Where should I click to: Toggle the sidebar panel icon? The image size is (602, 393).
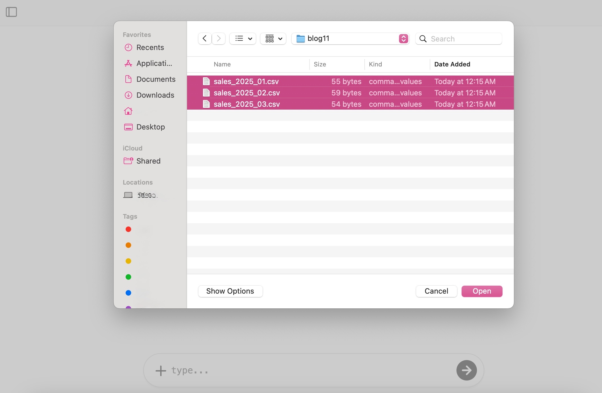(11, 12)
